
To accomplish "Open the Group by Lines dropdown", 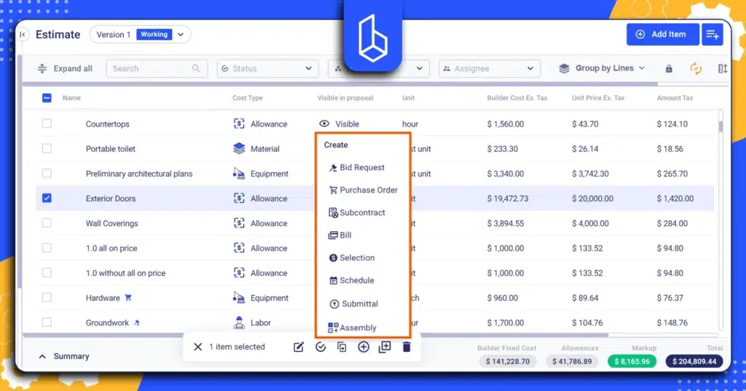I will (602, 68).
